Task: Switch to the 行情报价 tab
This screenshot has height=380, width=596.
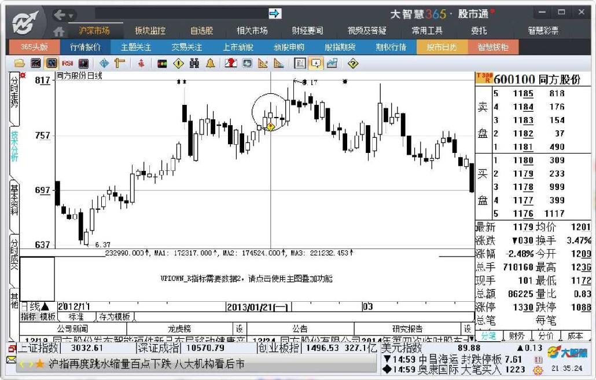Action: click(x=86, y=47)
